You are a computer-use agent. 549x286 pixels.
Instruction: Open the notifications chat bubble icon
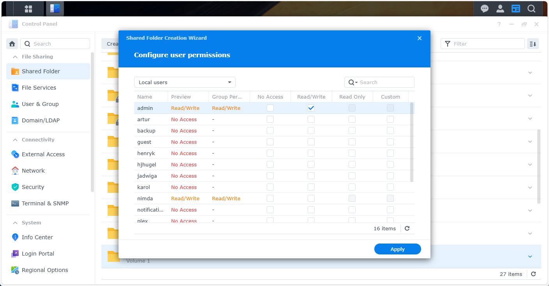point(485,9)
